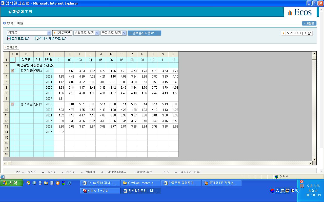Click the 정기예금 item name cell

coord(26,71)
